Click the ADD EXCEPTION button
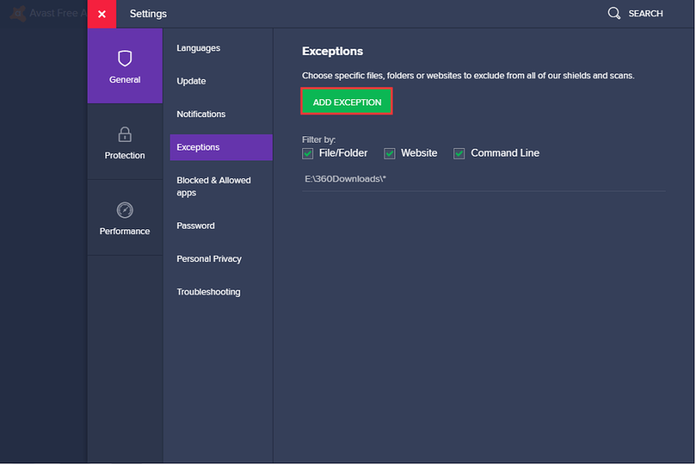This screenshot has height=465, width=696. point(347,101)
